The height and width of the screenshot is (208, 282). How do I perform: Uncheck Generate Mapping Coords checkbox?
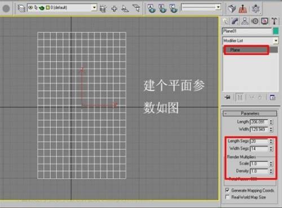[x=227, y=190]
